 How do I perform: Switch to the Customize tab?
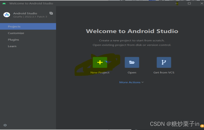click(28, 33)
